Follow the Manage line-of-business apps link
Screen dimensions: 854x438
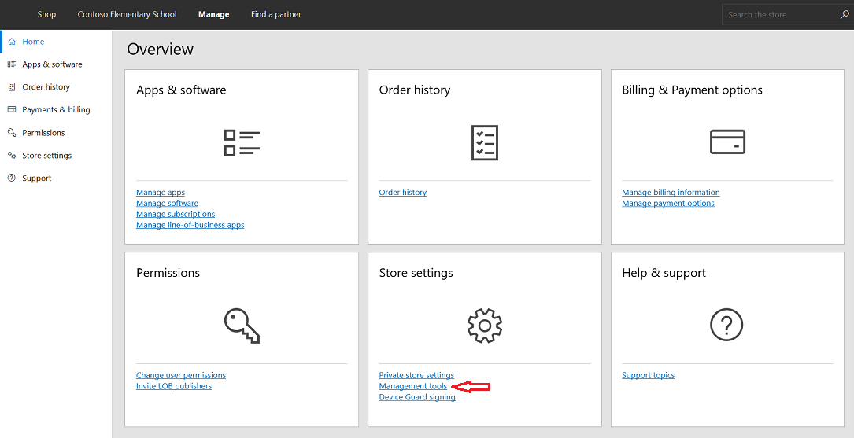pyautogui.click(x=190, y=226)
